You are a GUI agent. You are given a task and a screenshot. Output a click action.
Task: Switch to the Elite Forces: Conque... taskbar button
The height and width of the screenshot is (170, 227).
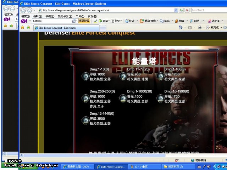coord(111,167)
